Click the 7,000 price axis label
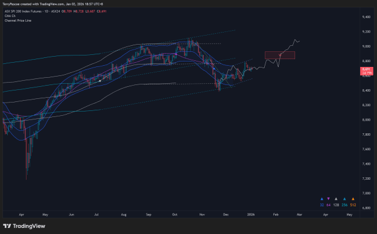Viewport: 377px width, 234px height. 366,193
